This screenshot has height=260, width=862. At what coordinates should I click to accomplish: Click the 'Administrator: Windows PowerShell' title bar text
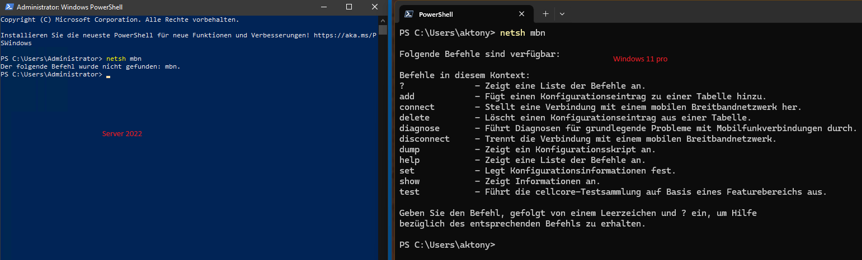pyautogui.click(x=70, y=7)
